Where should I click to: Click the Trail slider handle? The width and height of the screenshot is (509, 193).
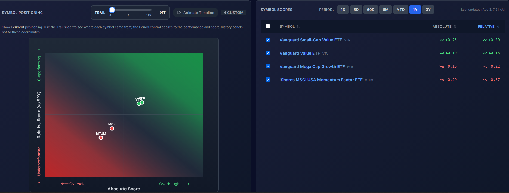tap(112, 10)
